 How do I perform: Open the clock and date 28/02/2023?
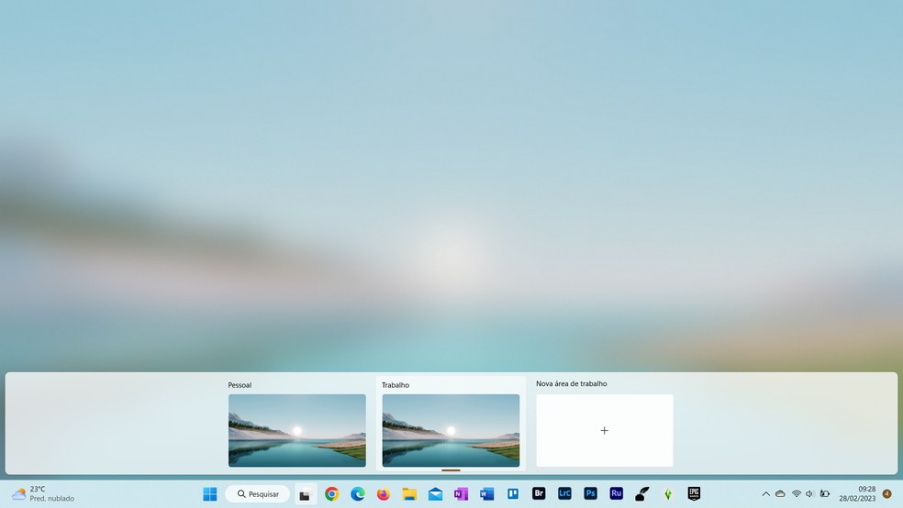coord(857,493)
